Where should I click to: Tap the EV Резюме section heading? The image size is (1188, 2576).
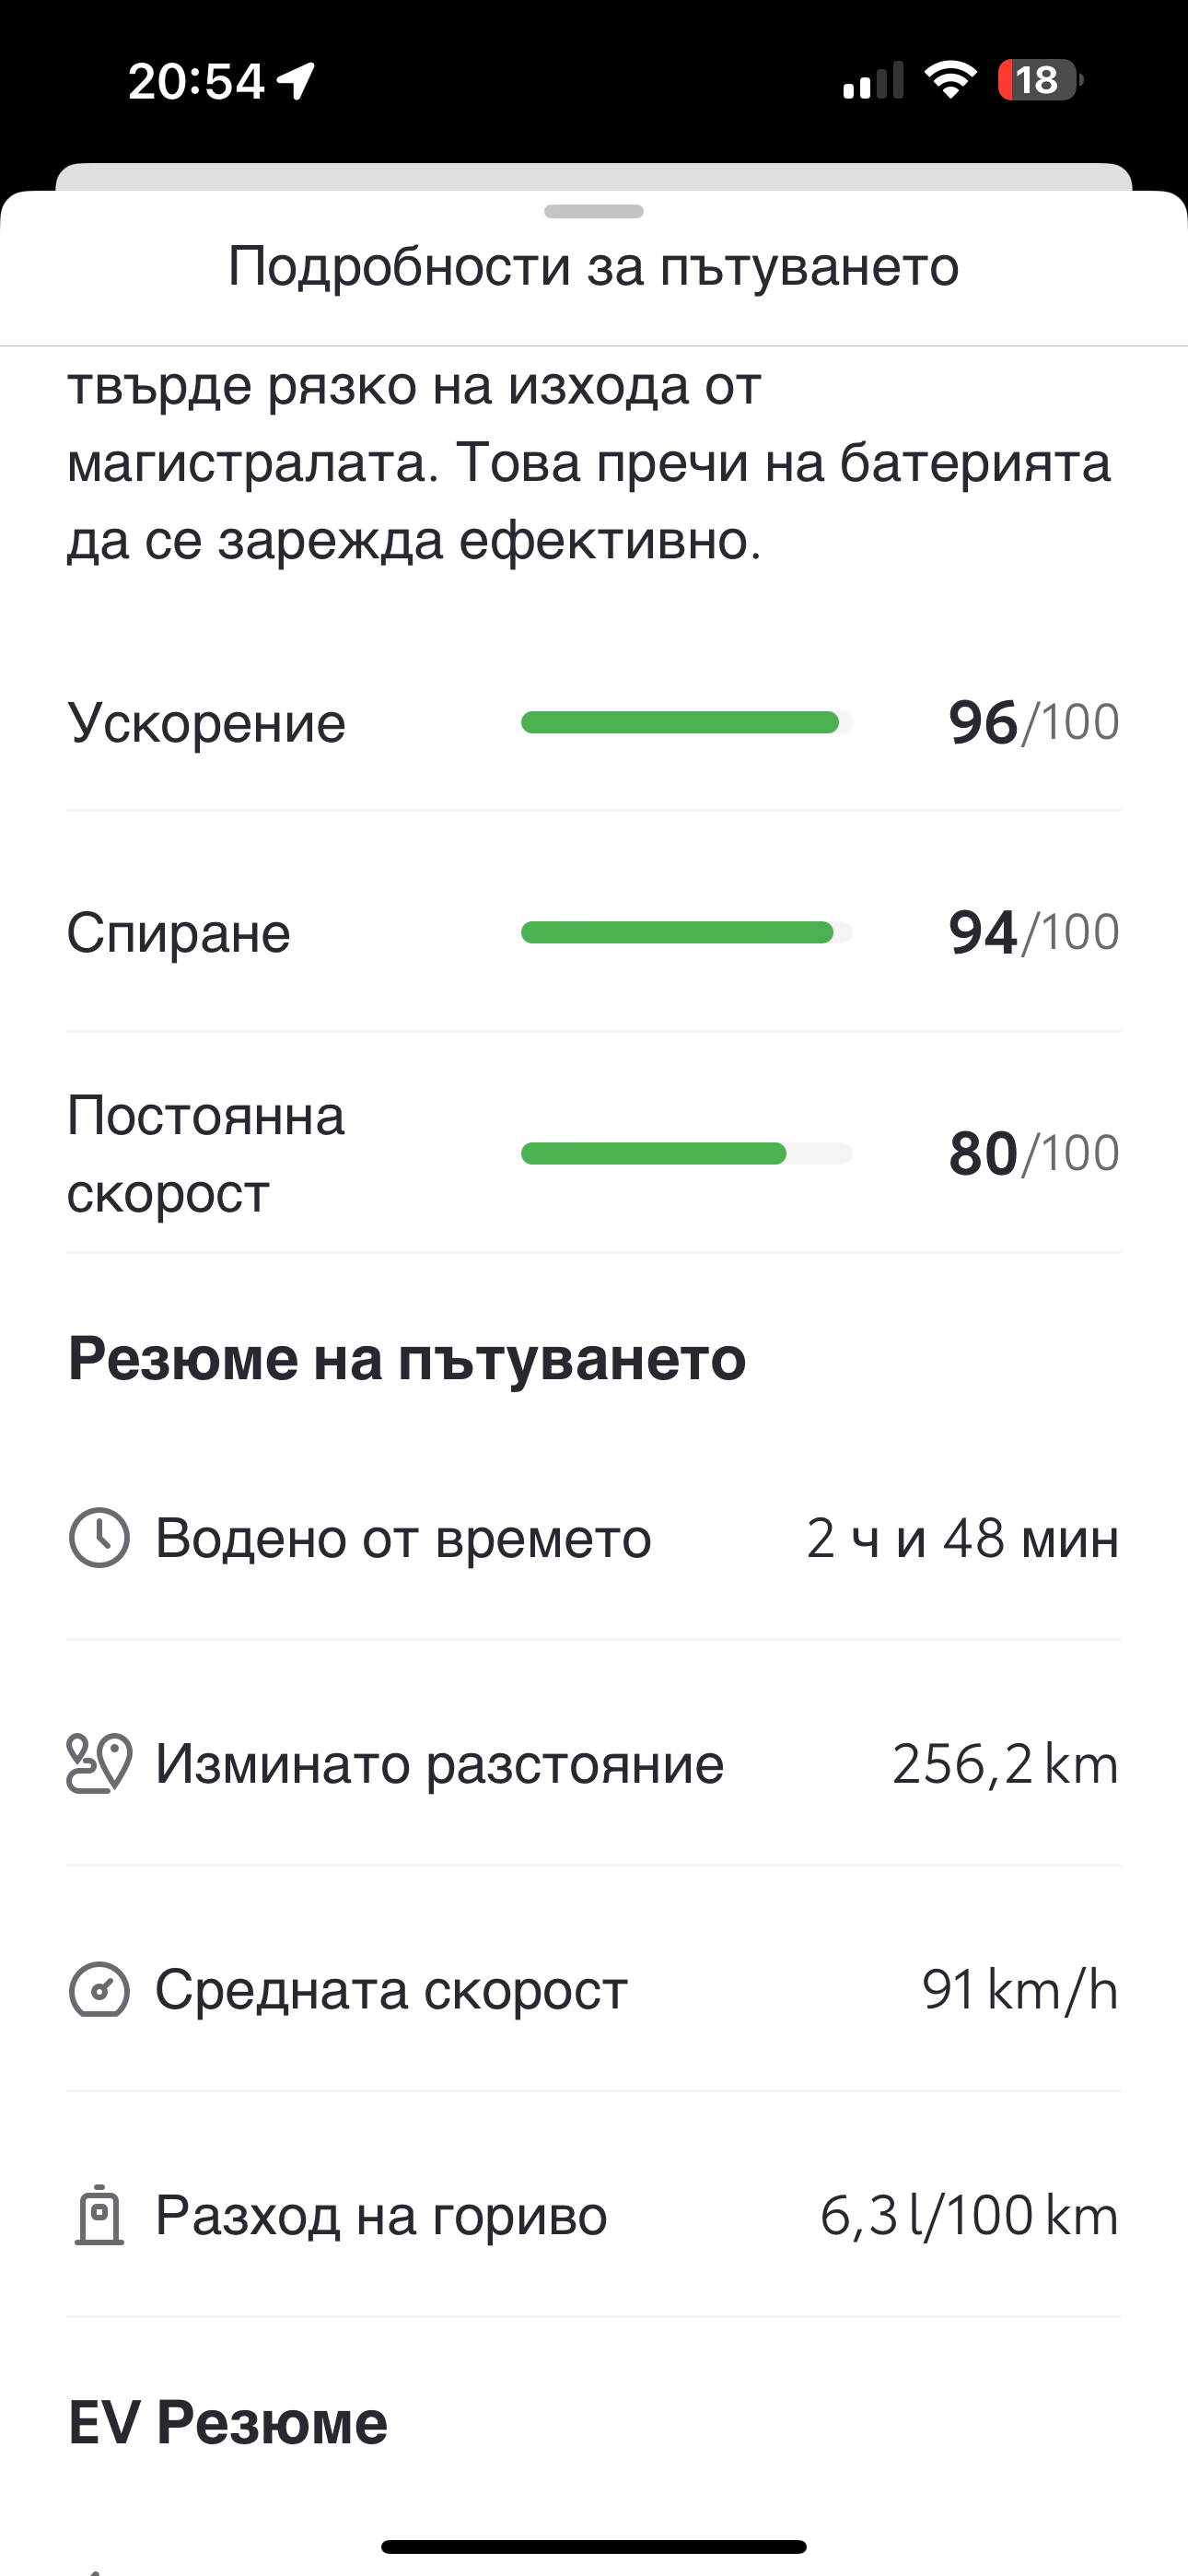(228, 2422)
